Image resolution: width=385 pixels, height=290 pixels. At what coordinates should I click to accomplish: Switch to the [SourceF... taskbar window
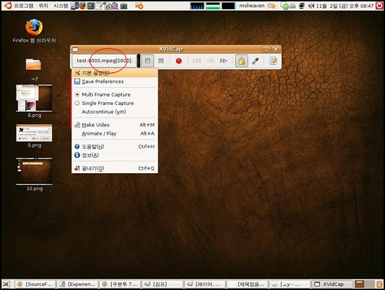35,284
